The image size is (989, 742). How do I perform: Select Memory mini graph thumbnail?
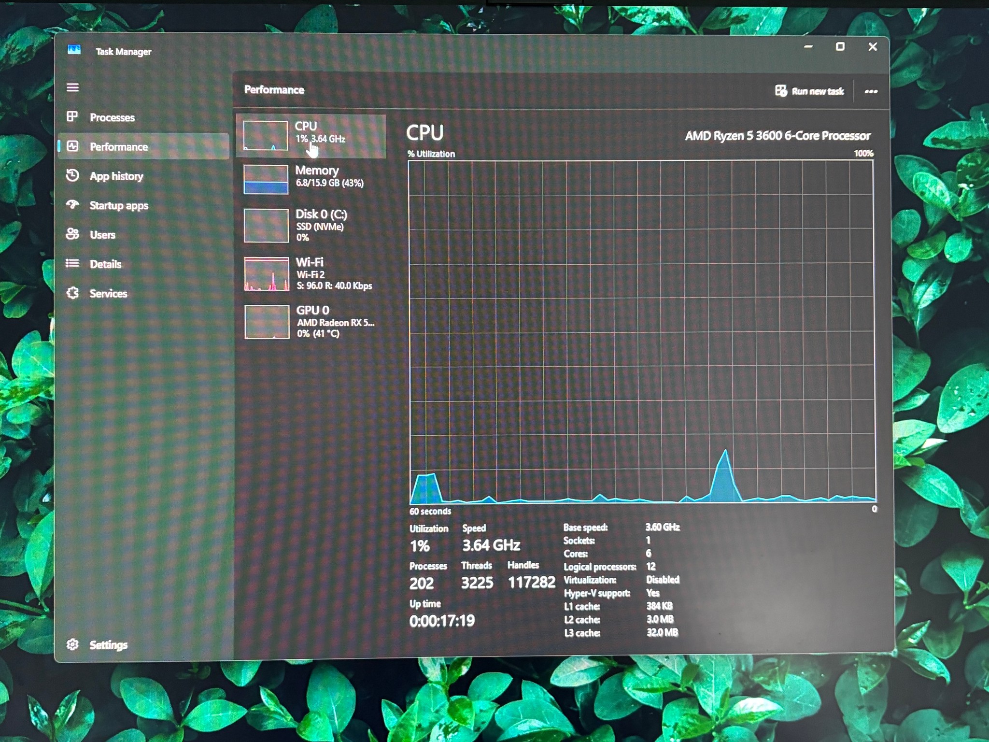tap(266, 179)
